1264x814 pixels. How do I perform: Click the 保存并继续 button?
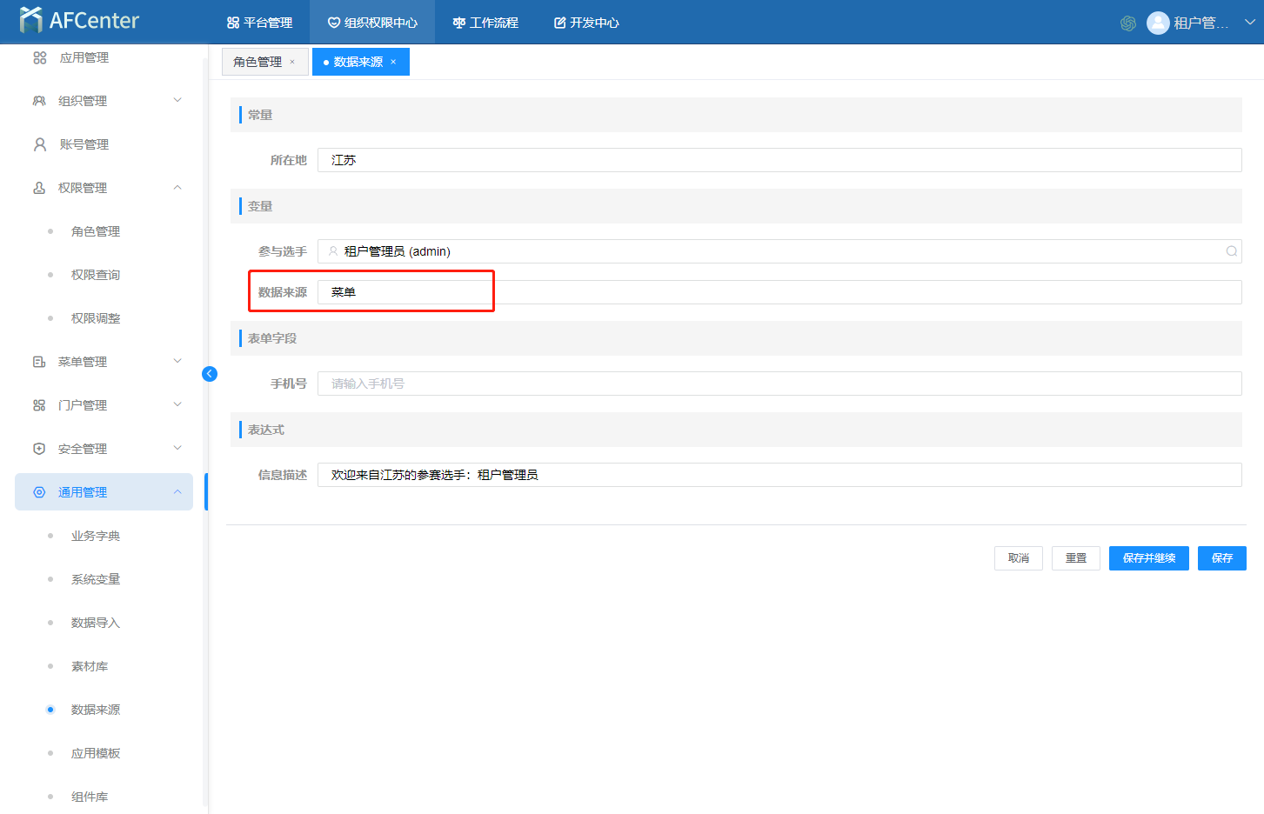point(1148,558)
